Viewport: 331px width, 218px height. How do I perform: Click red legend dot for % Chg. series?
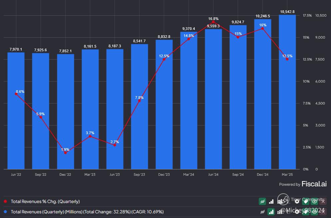tap(5, 201)
